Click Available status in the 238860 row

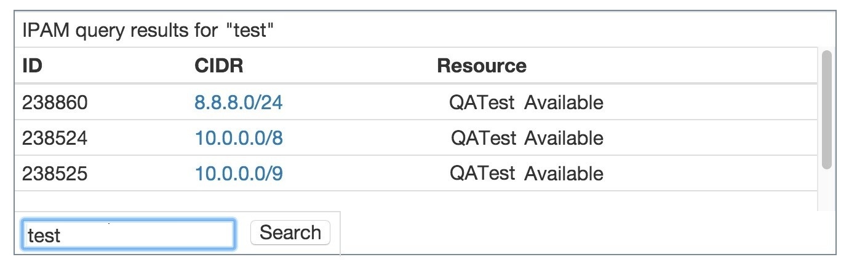point(564,102)
